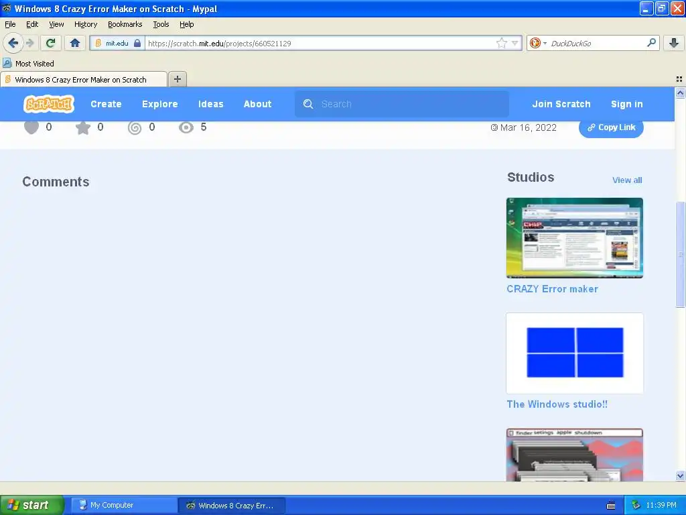The image size is (686, 515).
Task: Click the eye views count icon
Action: pyautogui.click(x=186, y=127)
